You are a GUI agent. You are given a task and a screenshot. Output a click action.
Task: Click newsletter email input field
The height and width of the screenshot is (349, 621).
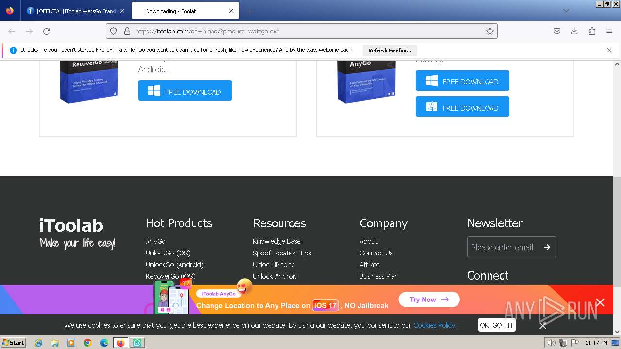[503, 247]
